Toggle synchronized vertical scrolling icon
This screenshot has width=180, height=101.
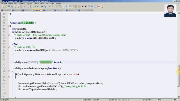point(56,6)
